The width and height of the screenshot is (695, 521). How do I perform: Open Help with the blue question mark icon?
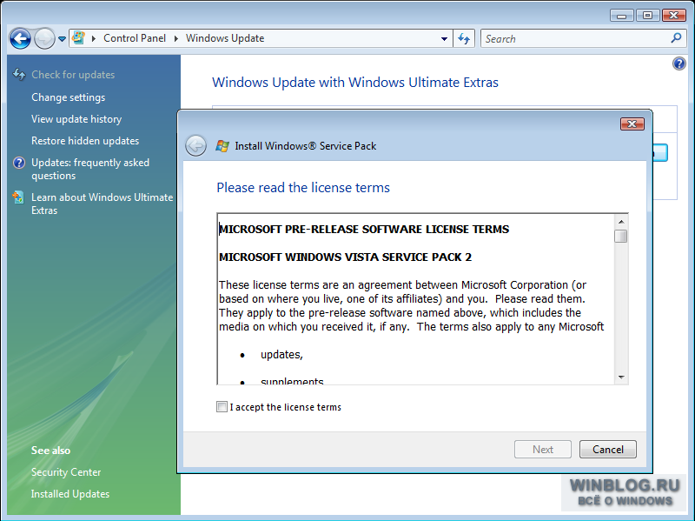click(679, 63)
